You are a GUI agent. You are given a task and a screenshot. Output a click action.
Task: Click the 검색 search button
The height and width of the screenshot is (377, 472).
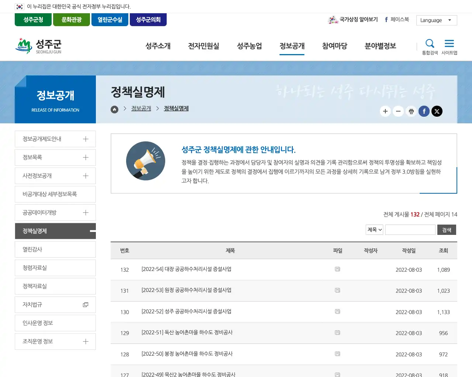pos(447,230)
